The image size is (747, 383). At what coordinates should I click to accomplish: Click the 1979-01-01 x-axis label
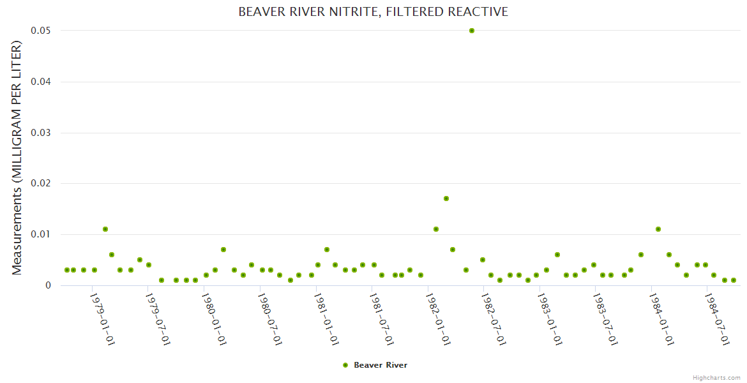tap(102, 319)
